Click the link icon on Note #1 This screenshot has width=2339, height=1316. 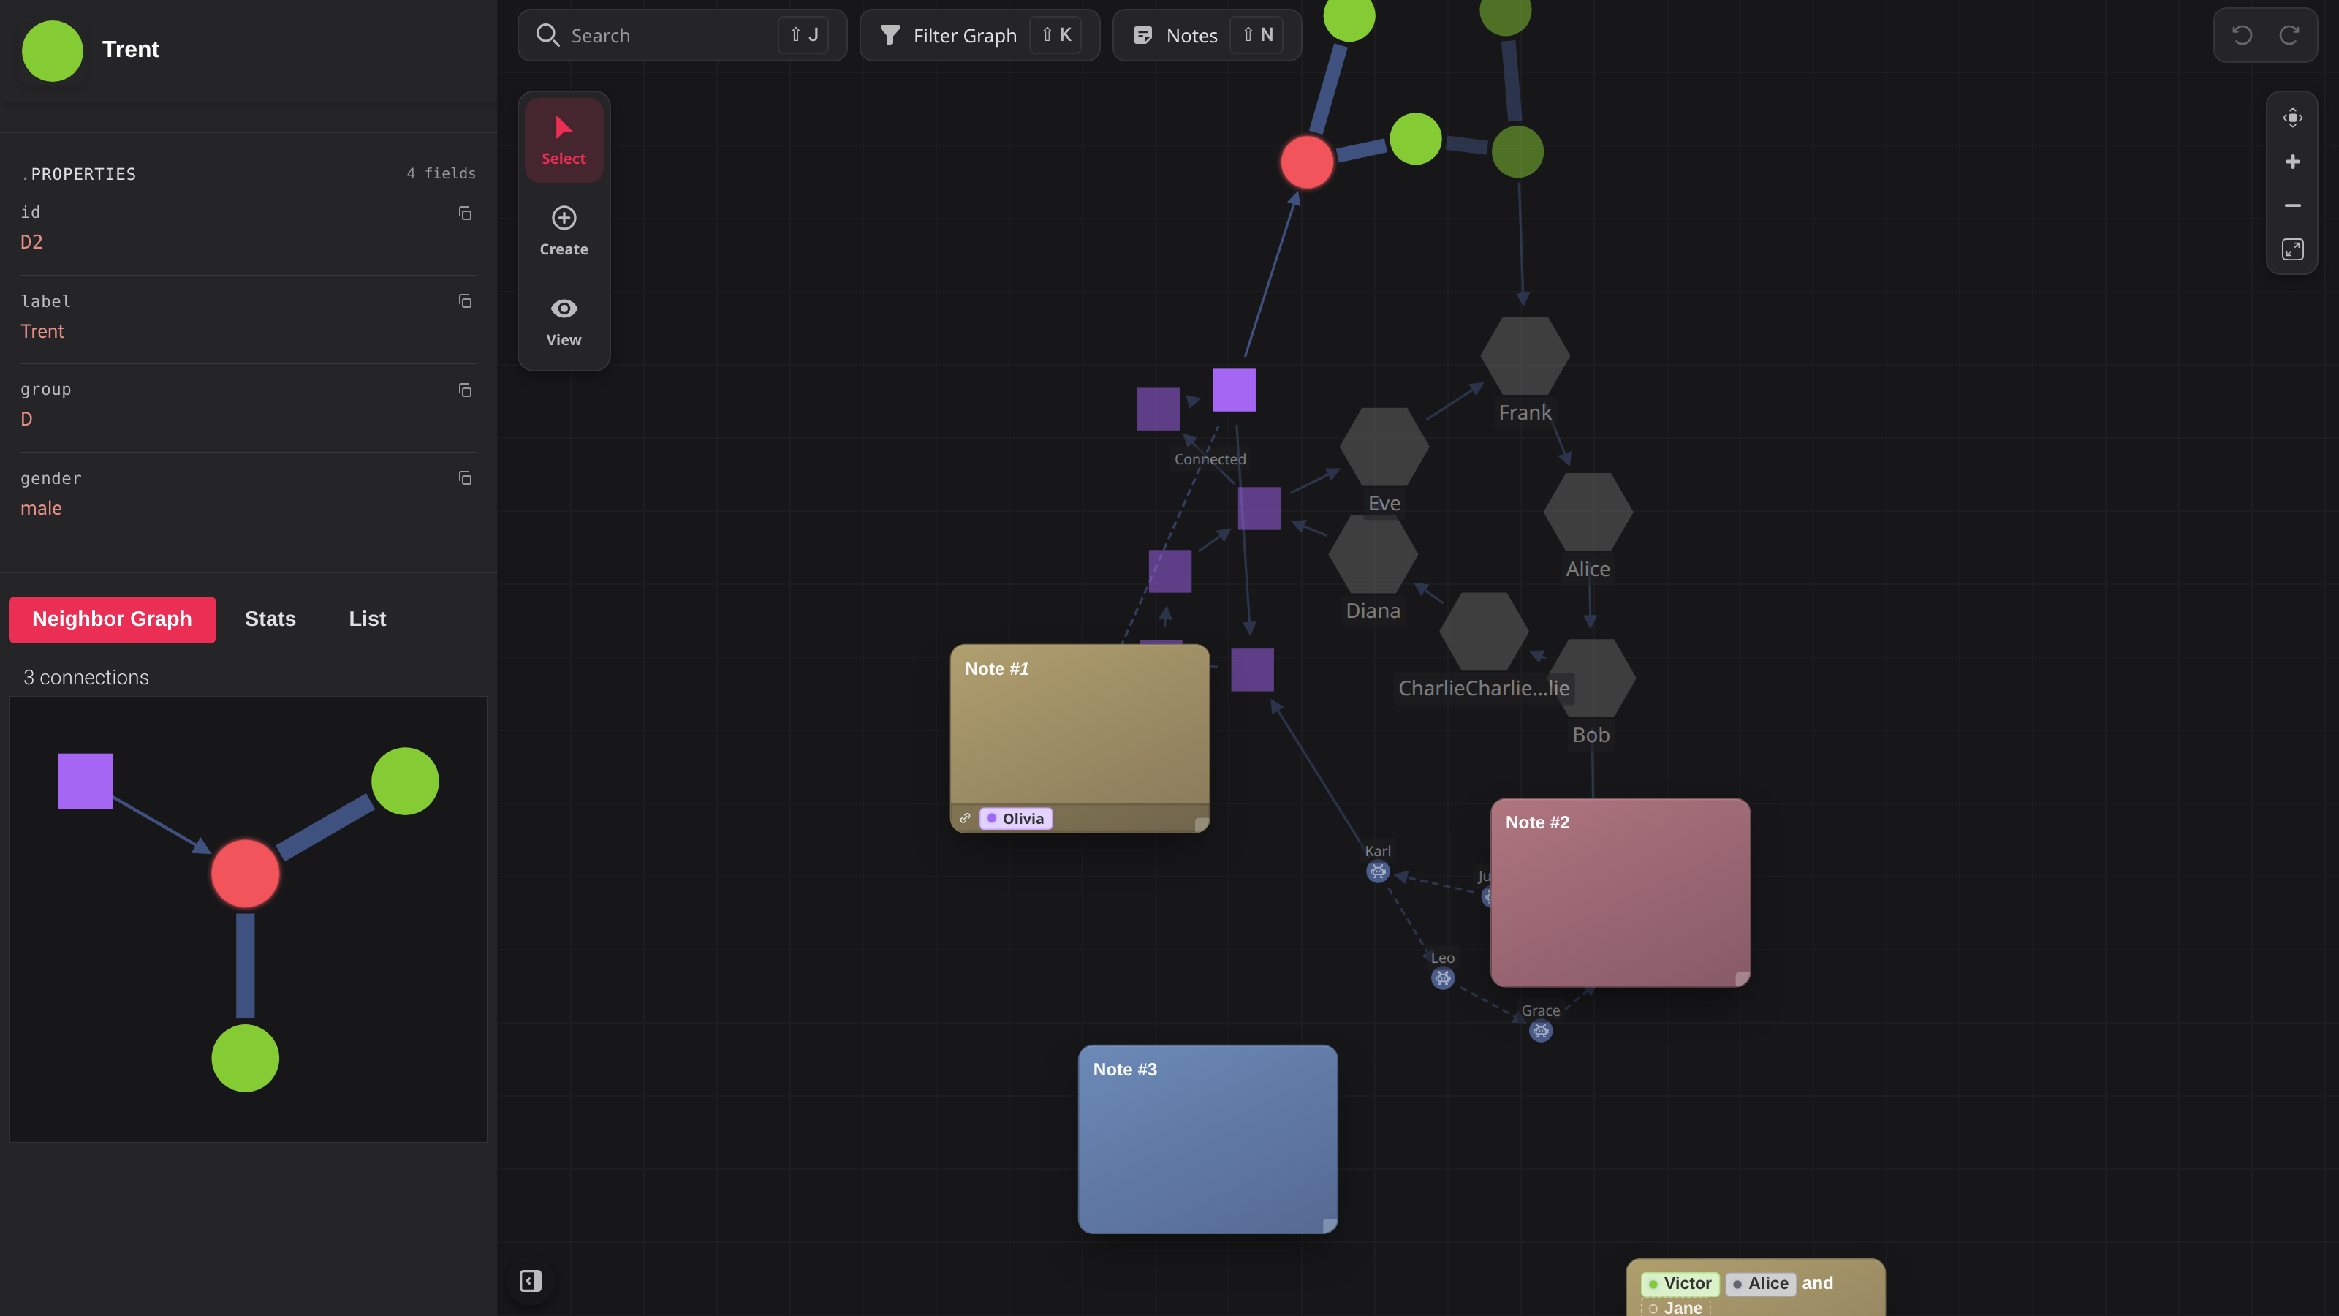965,818
